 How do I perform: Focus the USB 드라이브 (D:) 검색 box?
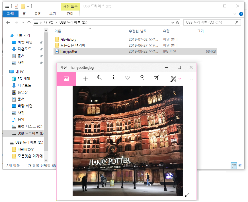[212, 22]
